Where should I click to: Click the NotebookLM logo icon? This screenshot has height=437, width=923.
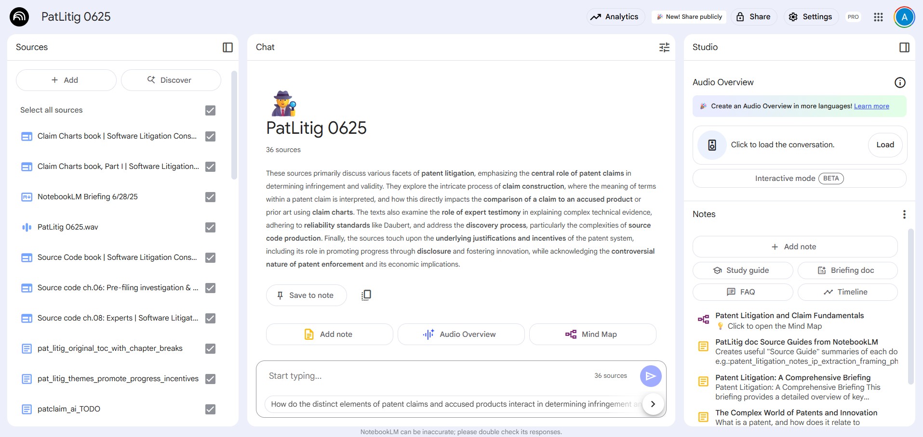(x=19, y=17)
